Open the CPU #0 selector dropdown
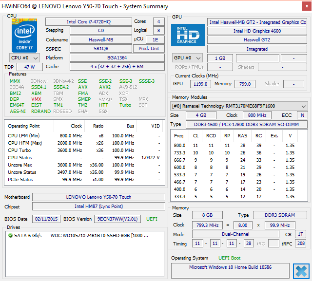The width and height of the screenshot is (312, 281). [x=24, y=58]
